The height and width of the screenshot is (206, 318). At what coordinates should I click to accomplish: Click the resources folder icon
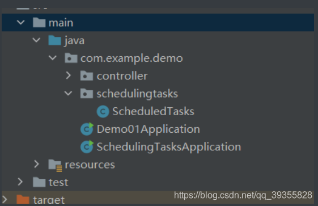pos(55,165)
